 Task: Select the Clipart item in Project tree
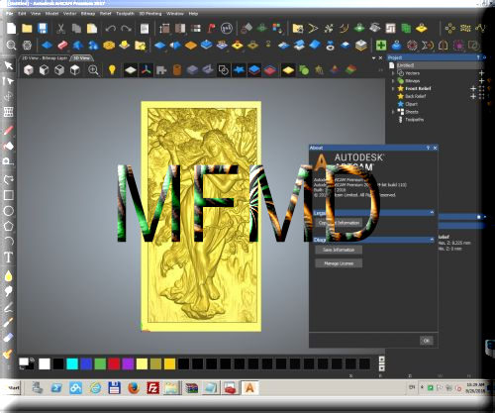point(411,104)
